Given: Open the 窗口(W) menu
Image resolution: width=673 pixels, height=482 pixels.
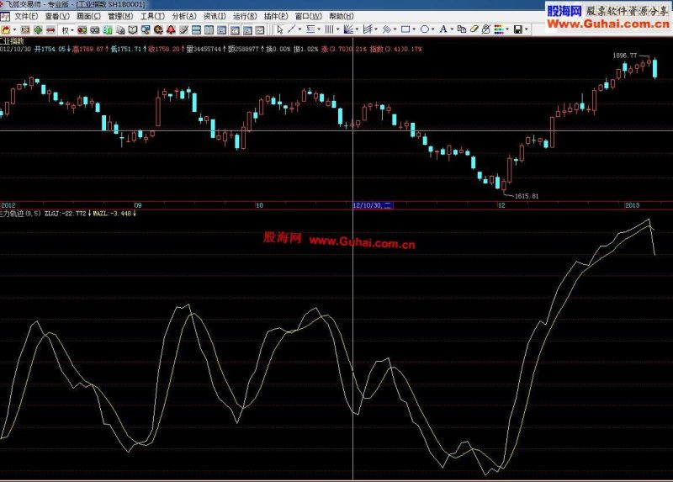Looking at the screenshot, I should 309,16.
